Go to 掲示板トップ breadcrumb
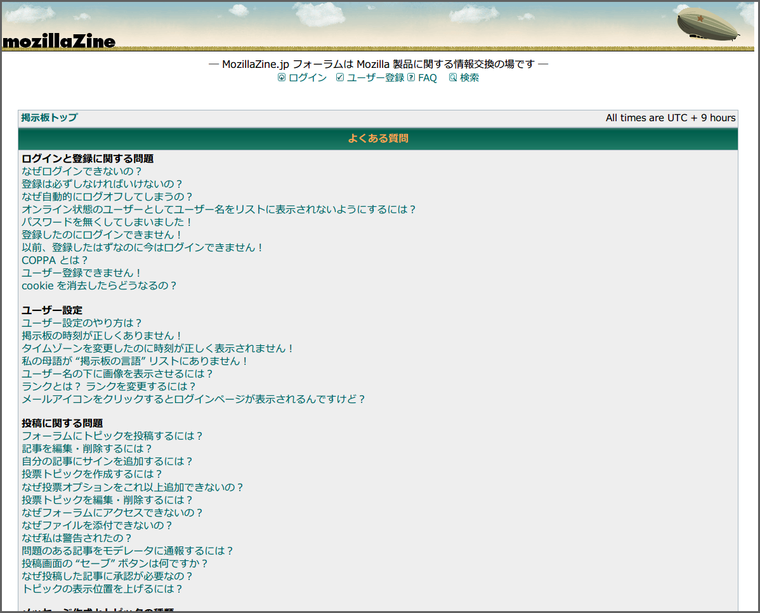The image size is (760, 613). (x=49, y=117)
